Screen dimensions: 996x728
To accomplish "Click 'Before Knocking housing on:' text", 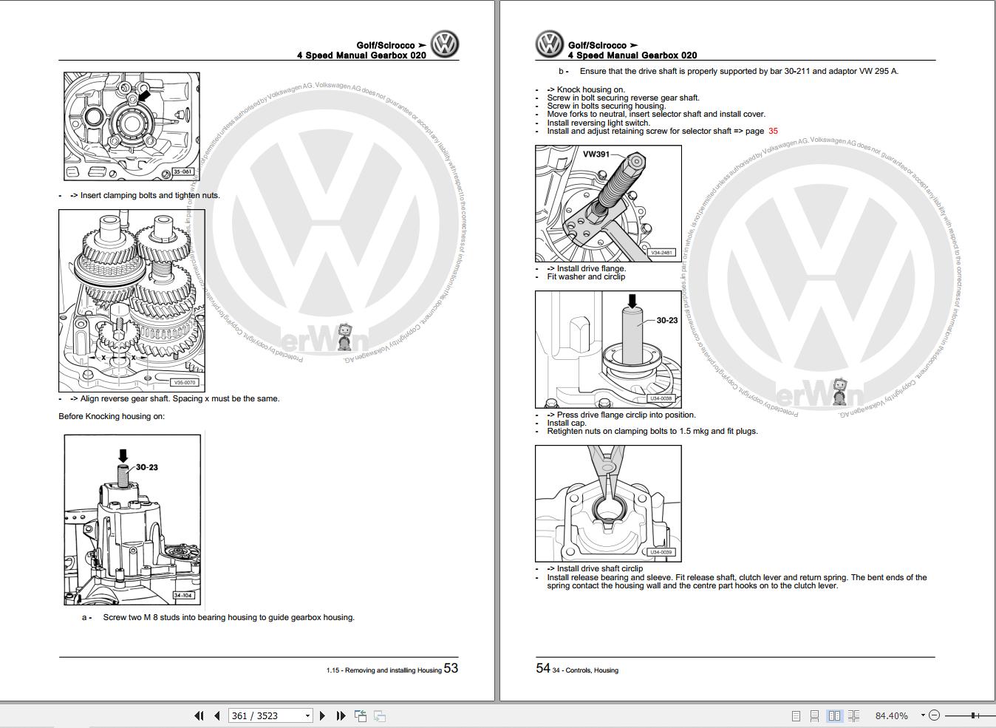I will pyautogui.click(x=112, y=416).
